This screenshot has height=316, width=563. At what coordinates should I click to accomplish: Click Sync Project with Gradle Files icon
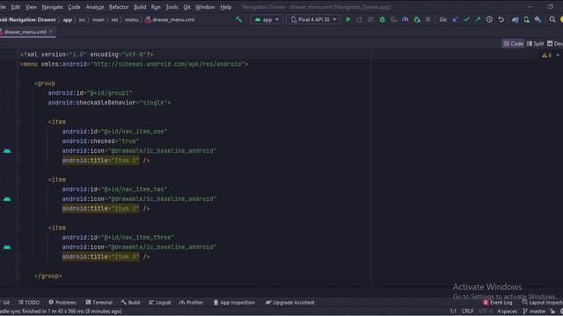[x=515, y=19]
